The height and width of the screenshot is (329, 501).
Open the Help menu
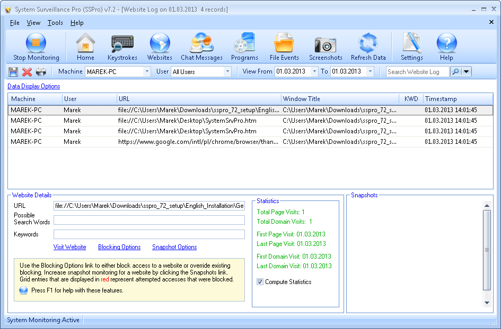coord(77,23)
